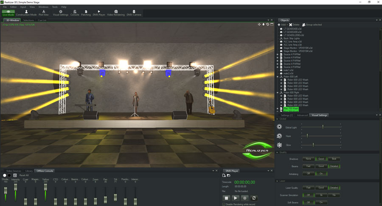Set Shadows quality to Best

(334, 159)
